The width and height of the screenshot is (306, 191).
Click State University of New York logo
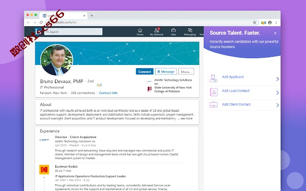(x=150, y=89)
